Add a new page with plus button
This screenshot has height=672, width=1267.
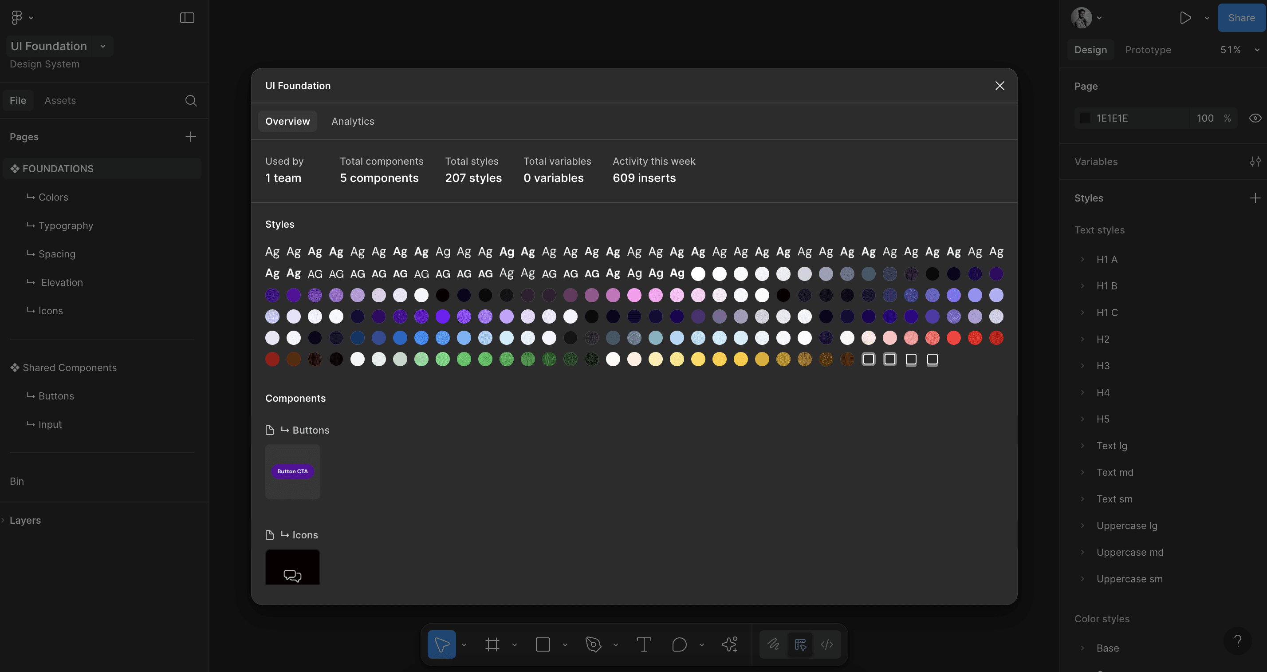190,136
